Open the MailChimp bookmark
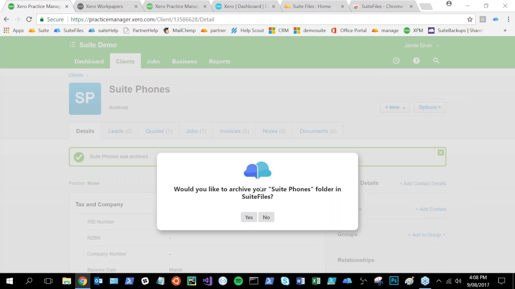The height and width of the screenshot is (289, 515). pyautogui.click(x=179, y=31)
